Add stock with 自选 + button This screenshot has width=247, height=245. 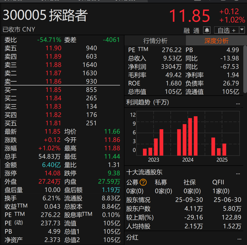tap(226, 30)
